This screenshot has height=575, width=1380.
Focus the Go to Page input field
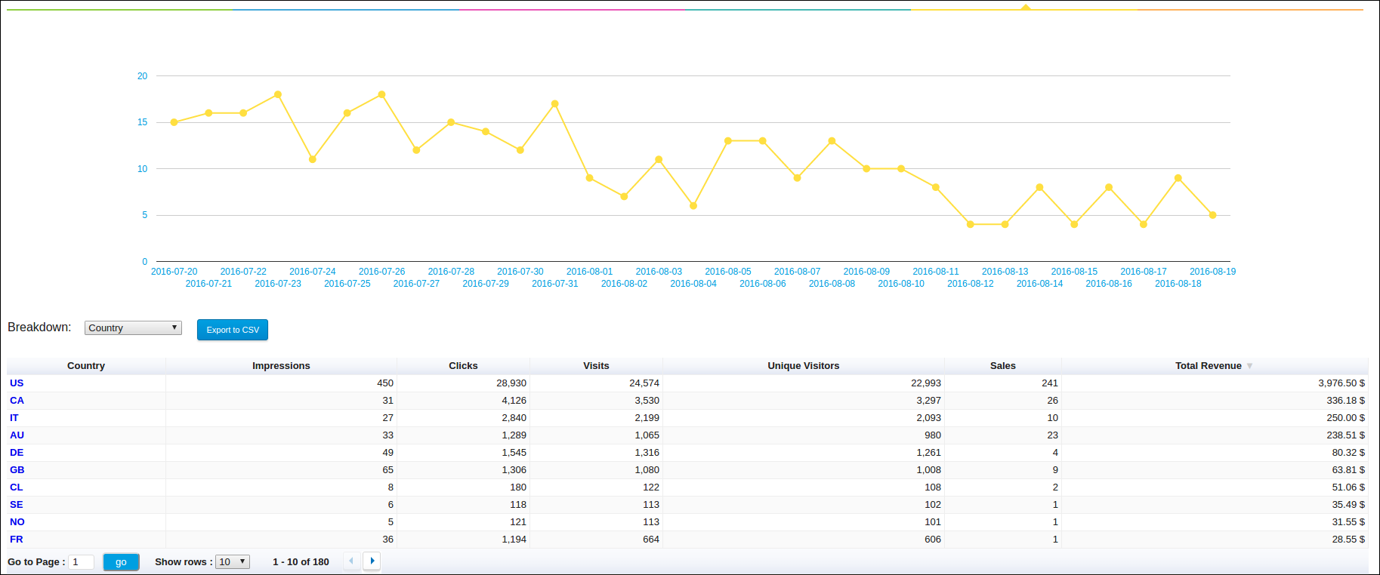click(x=82, y=562)
